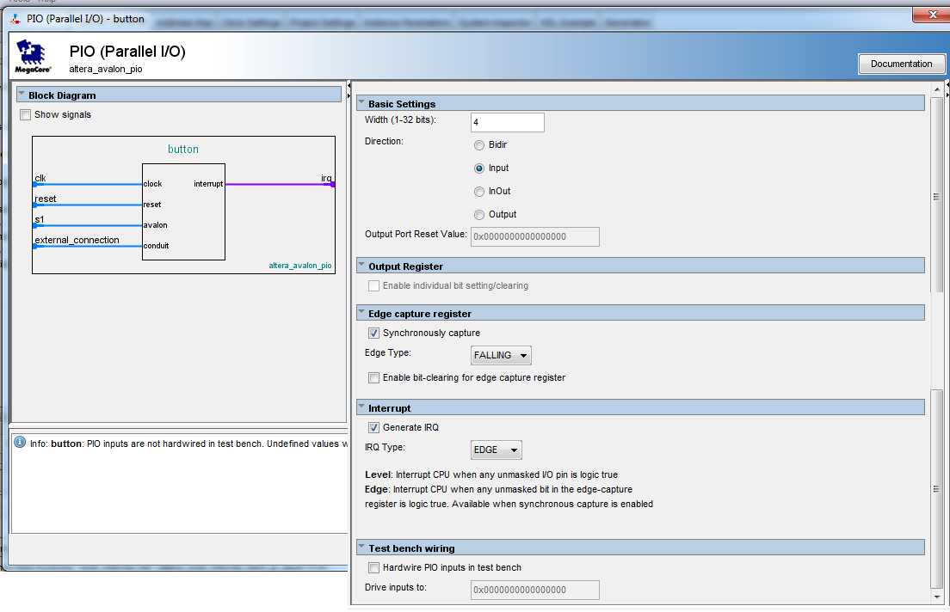
Task: Click the irq label in diagram
Action: [x=326, y=178]
